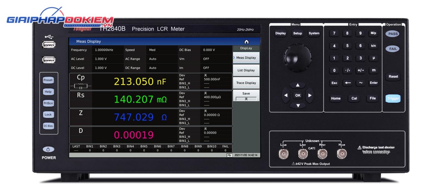Open the Setup menu key
Image resolution: width=437 pixels, height=195 pixels.
click(x=297, y=33)
